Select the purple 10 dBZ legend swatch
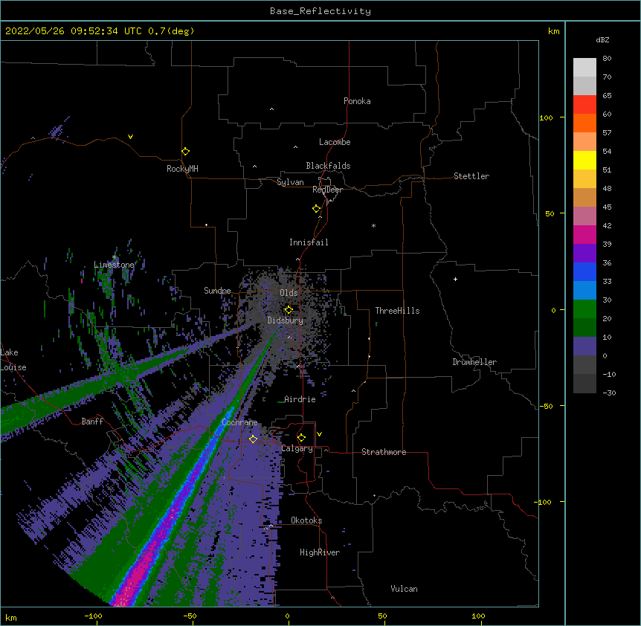 pos(584,346)
